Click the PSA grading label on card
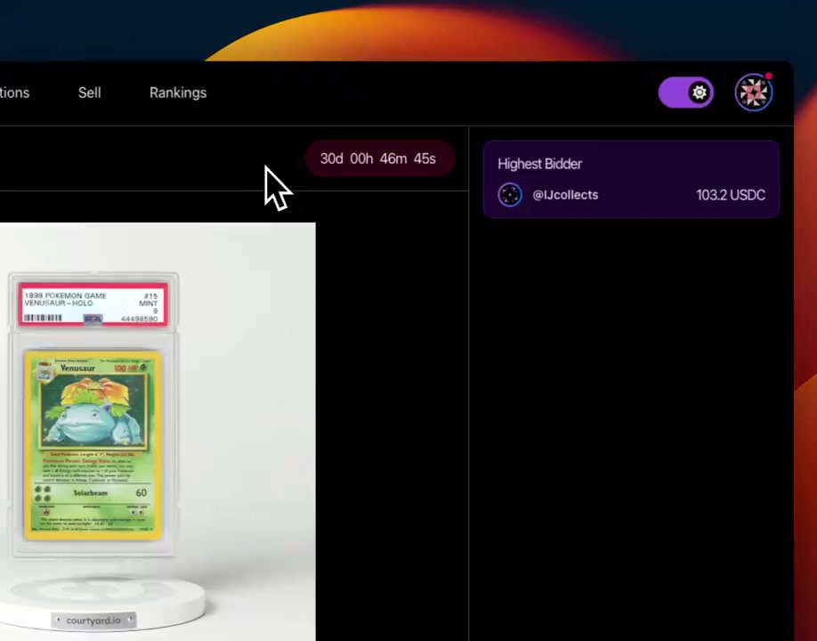This screenshot has width=817, height=641. click(93, 304)
